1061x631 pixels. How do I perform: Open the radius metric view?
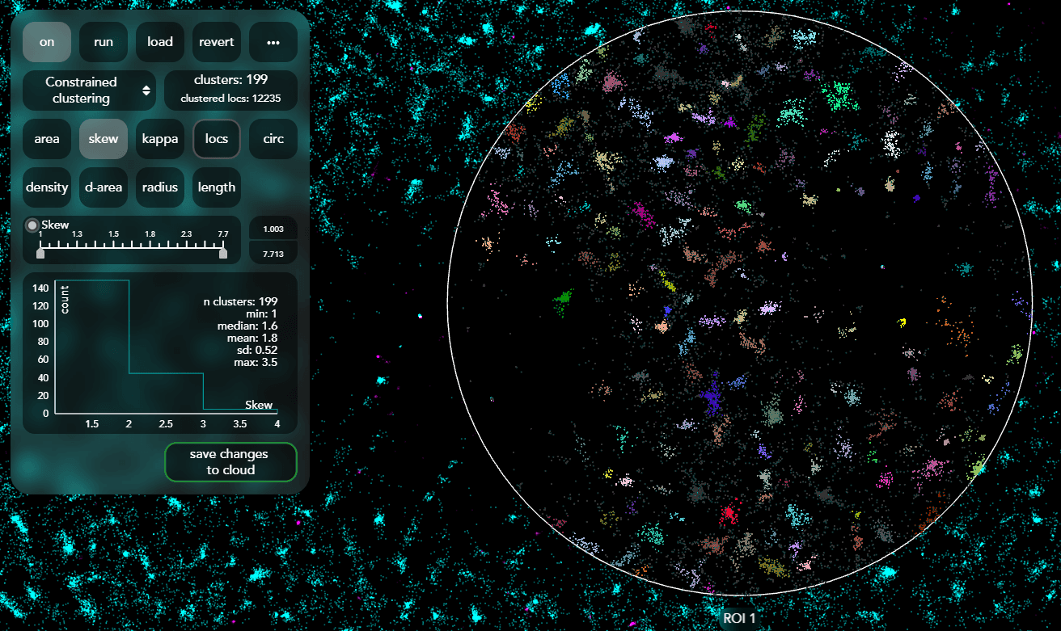click(x=159, y=187)
